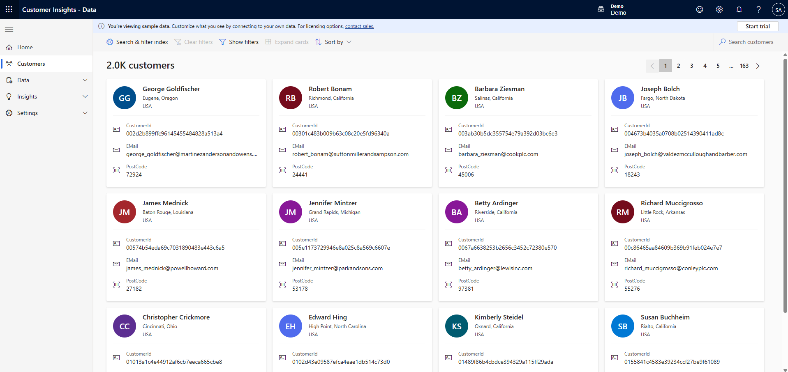Open the SA account avatar
Screen dimensions: 788x372
click(x=778, y=9)
